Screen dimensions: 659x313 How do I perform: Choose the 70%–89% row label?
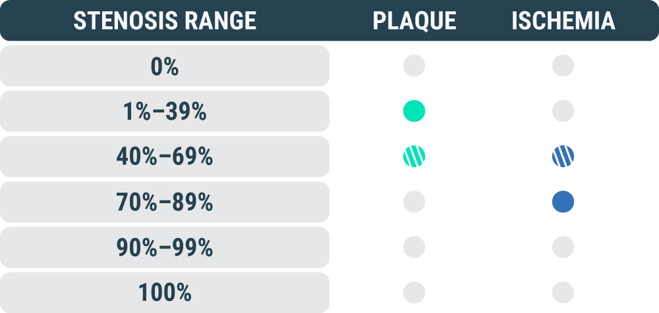165,203
